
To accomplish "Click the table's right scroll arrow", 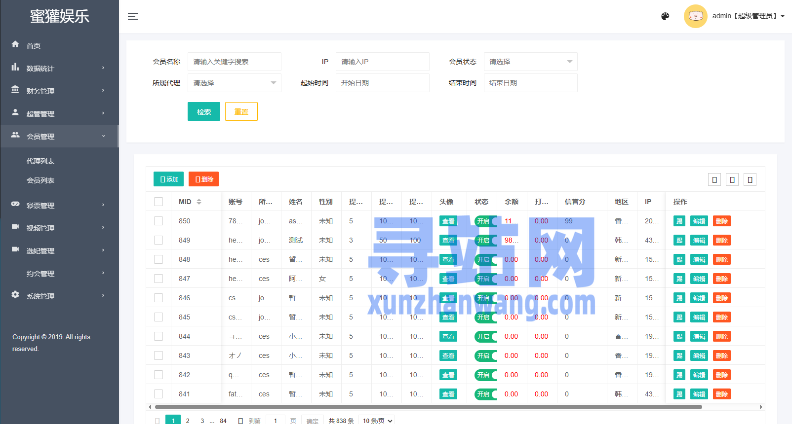I will click(761, 407).
